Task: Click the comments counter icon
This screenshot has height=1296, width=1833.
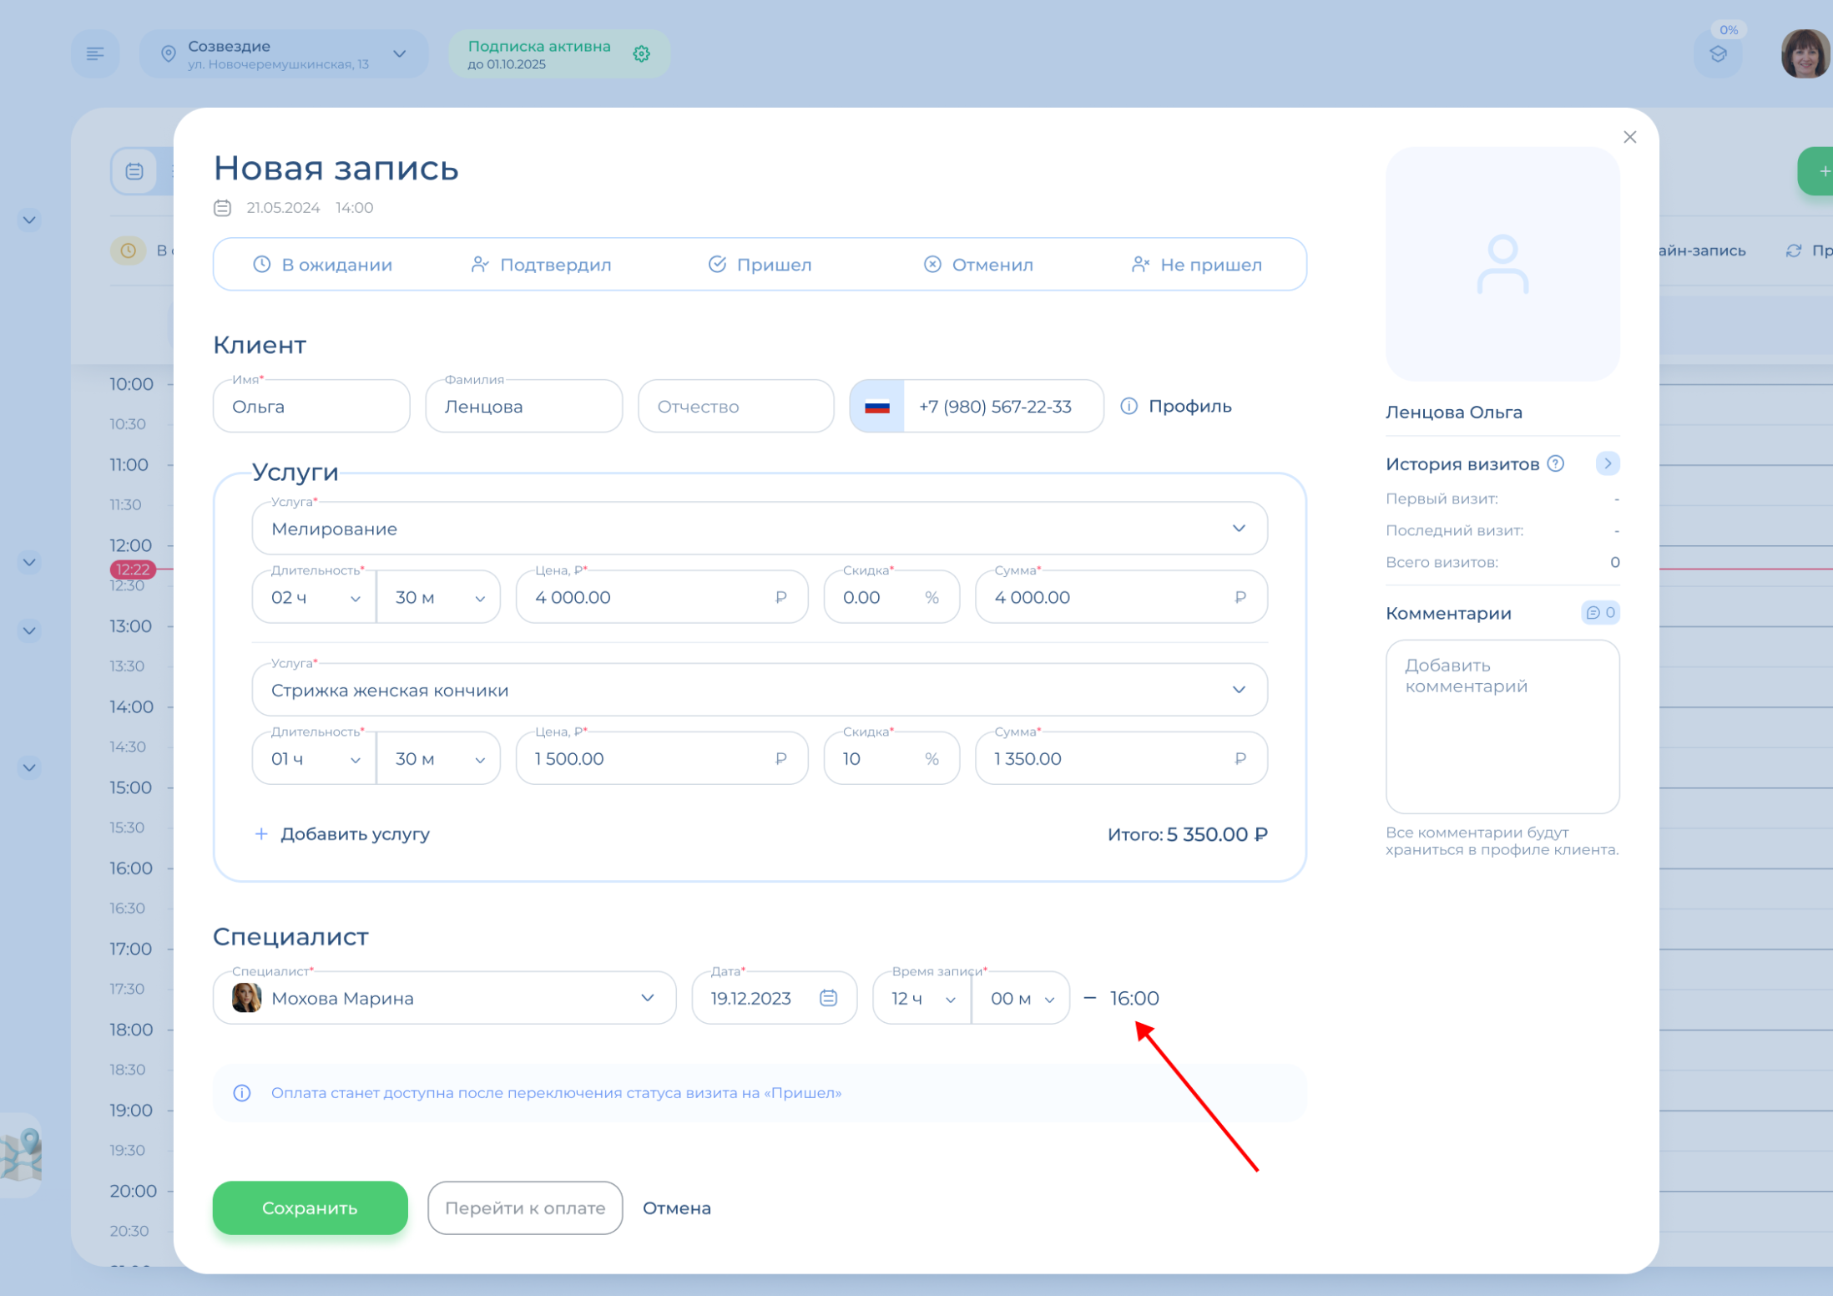Action: coord(1600,613)
